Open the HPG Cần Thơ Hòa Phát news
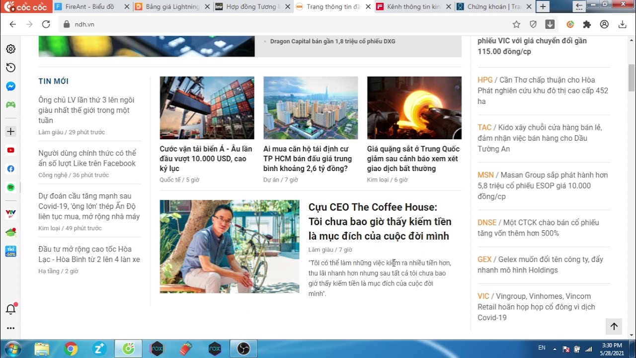Viewport: 636px width, 358px height. 543,90
